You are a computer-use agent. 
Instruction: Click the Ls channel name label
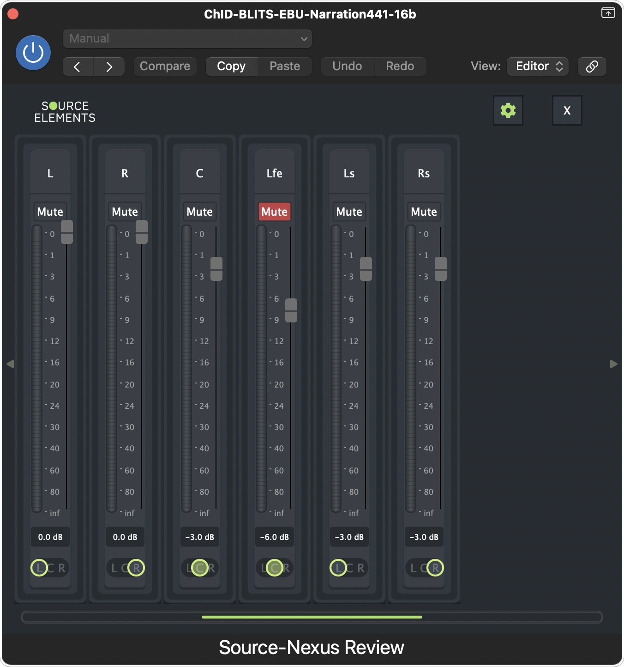click(349, 173)
